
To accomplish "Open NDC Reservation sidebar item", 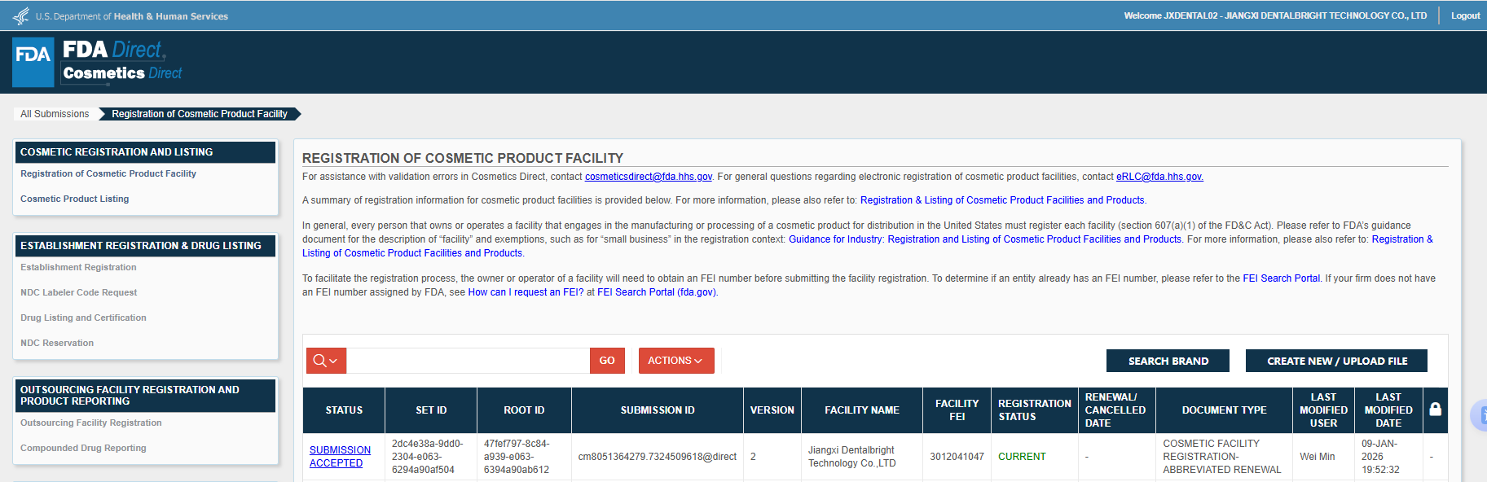I will [57, 343].
